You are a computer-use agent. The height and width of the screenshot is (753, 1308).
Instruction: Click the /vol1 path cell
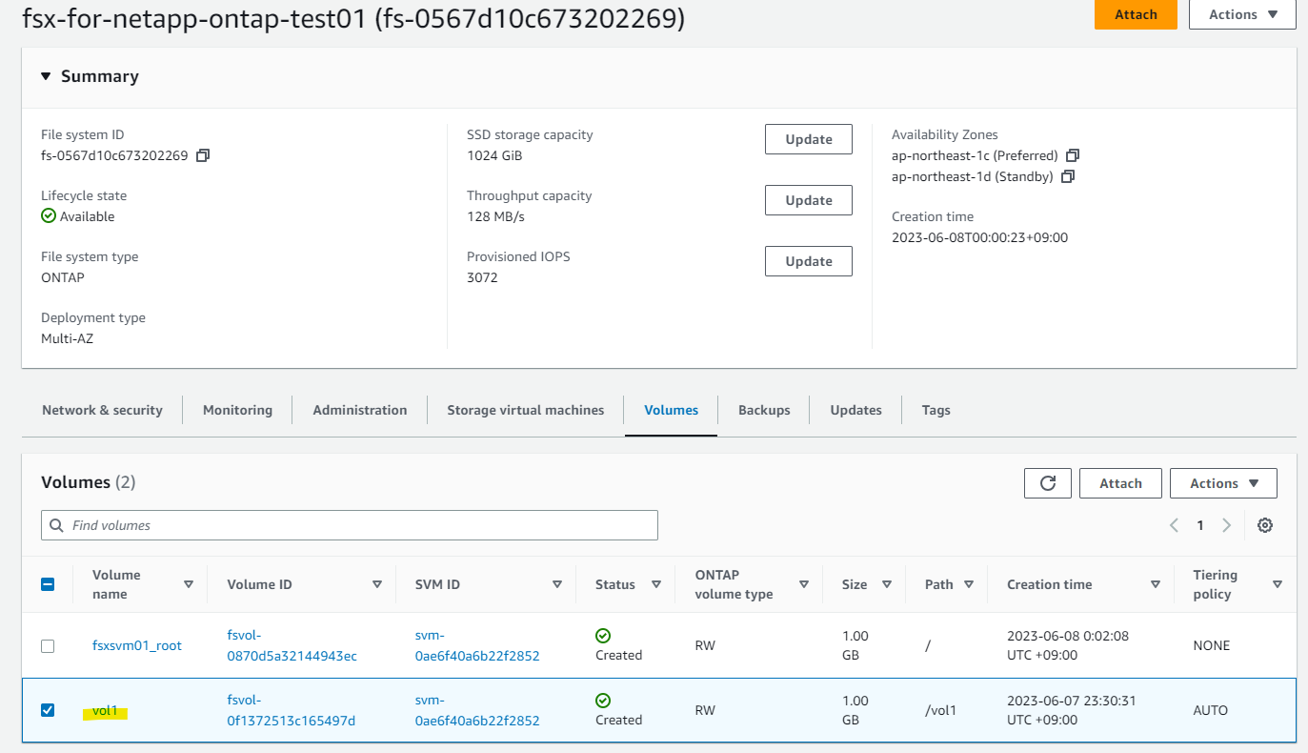click(x=940, y=710)
